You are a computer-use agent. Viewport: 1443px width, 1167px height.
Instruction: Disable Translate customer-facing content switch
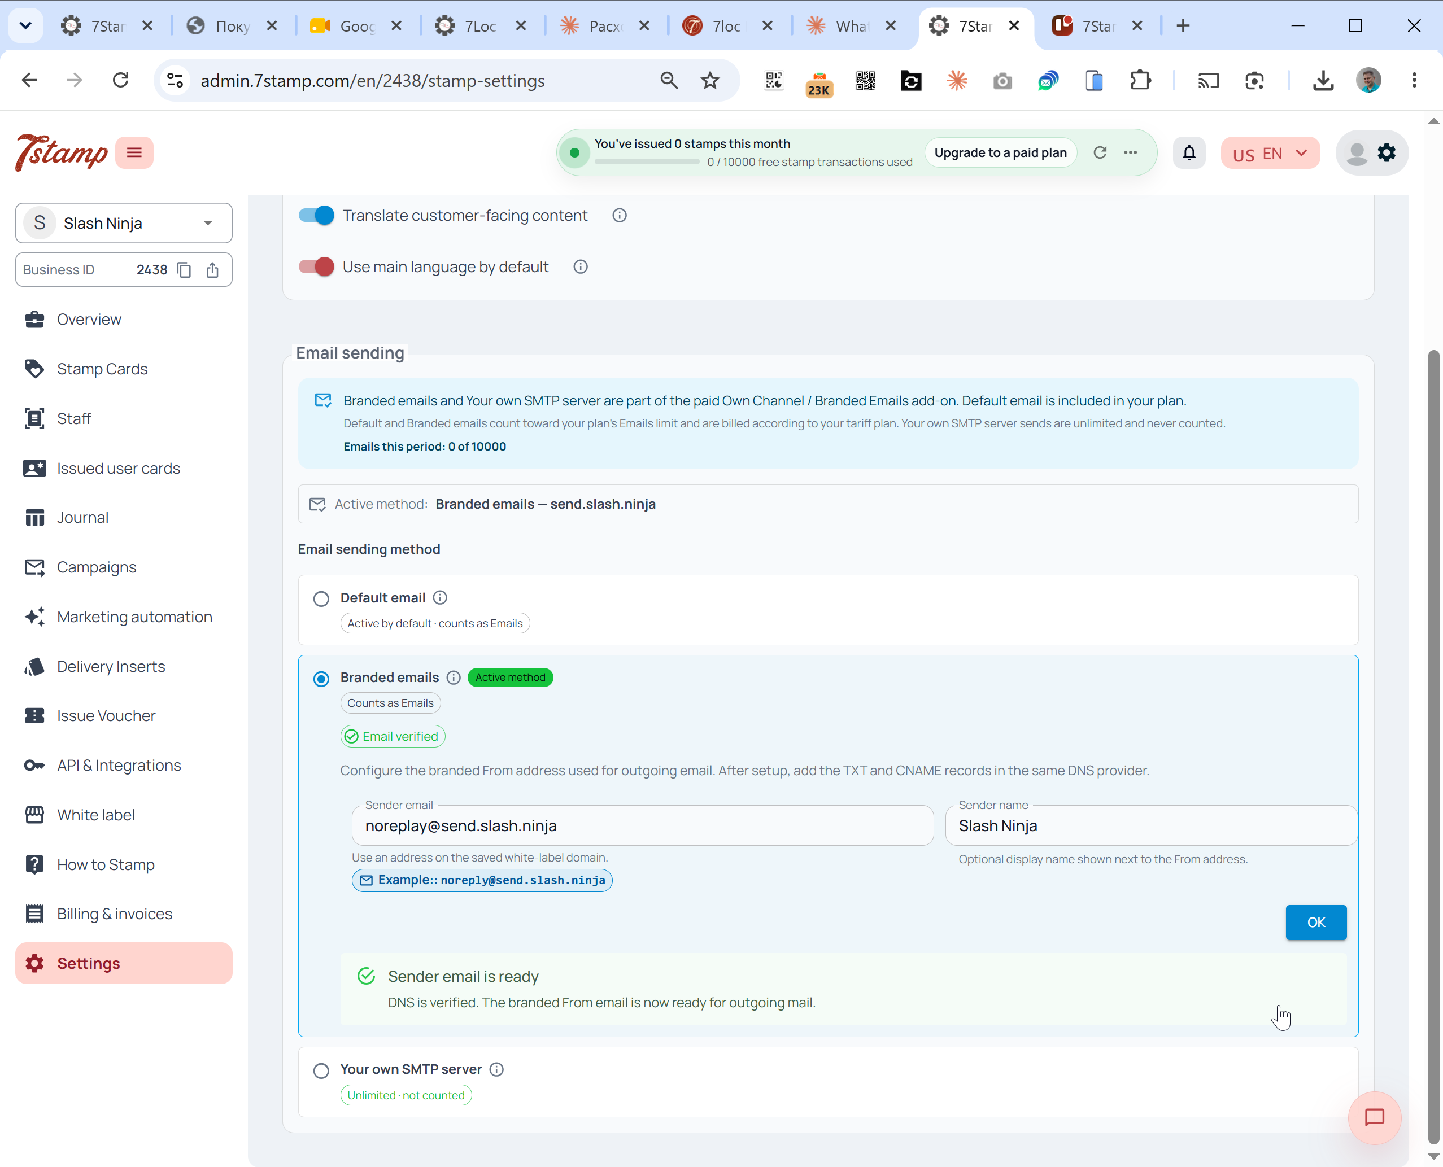click(316, 215)
